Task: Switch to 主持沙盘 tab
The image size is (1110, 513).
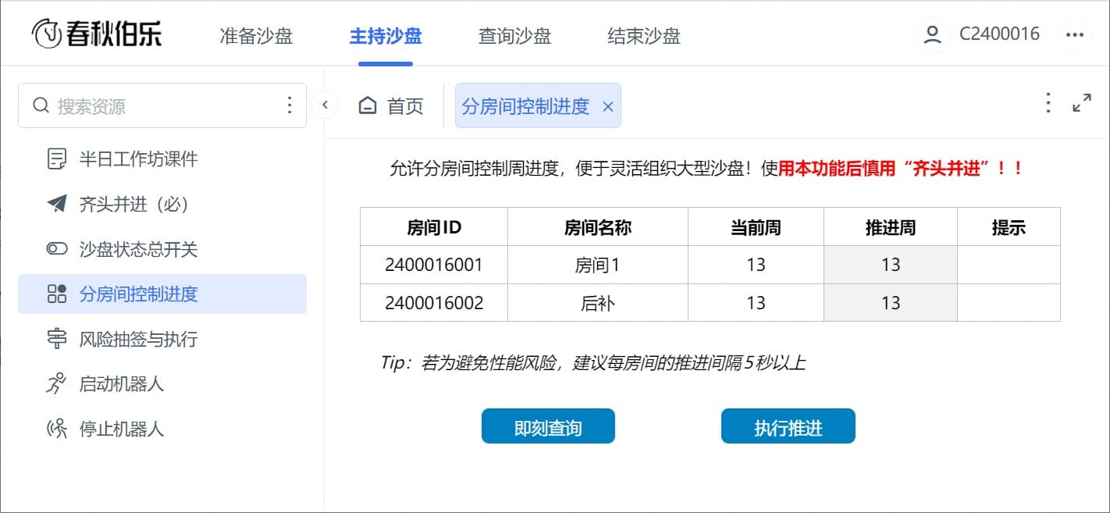Action: coord(386,36)
